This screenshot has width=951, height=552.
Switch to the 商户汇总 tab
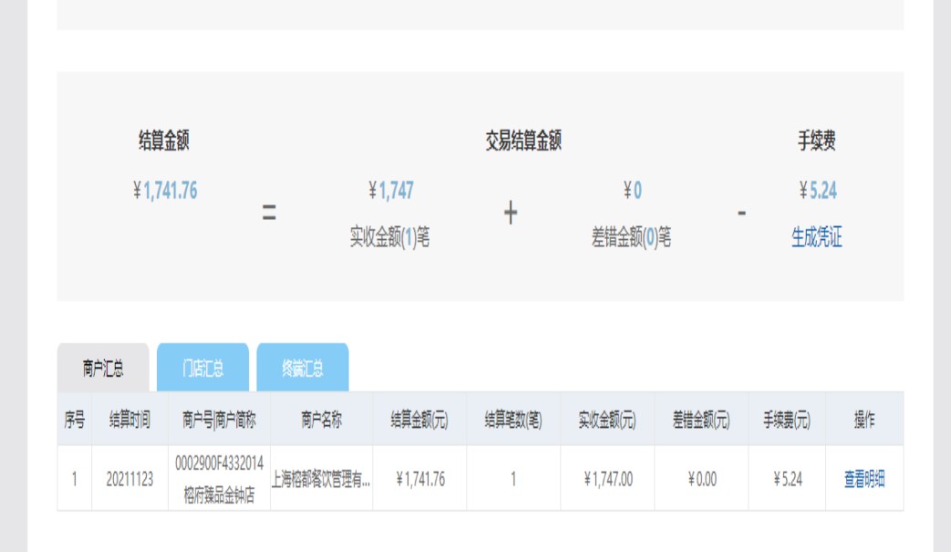click(103, 369)
